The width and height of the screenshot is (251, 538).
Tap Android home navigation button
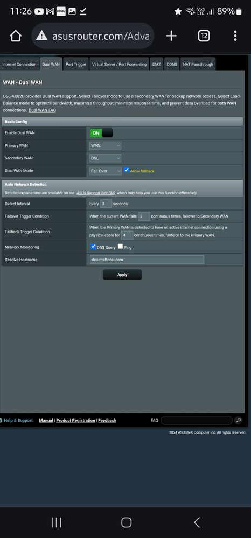point(127,522)
